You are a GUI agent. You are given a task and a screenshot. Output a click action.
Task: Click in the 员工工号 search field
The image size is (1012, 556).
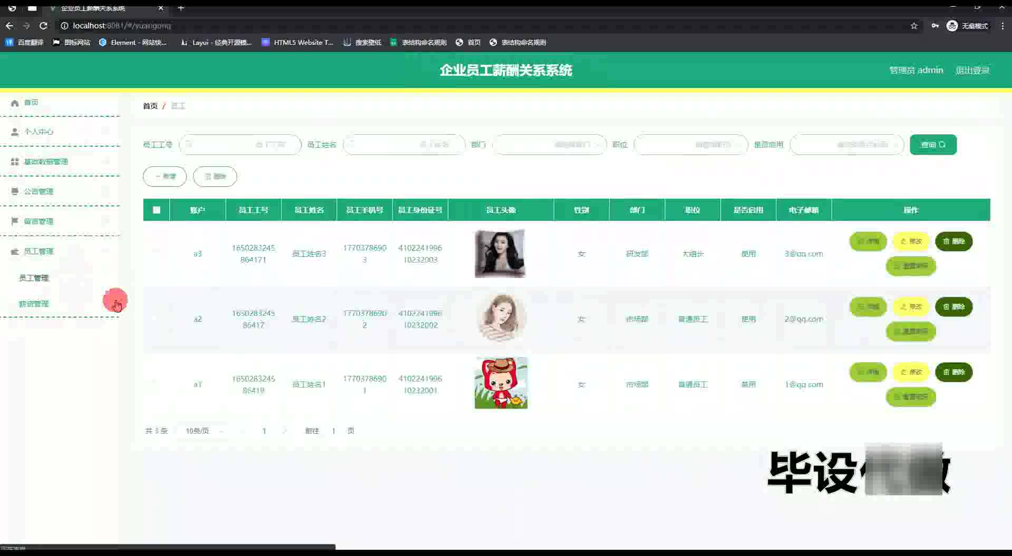click(x=240, y=145)
